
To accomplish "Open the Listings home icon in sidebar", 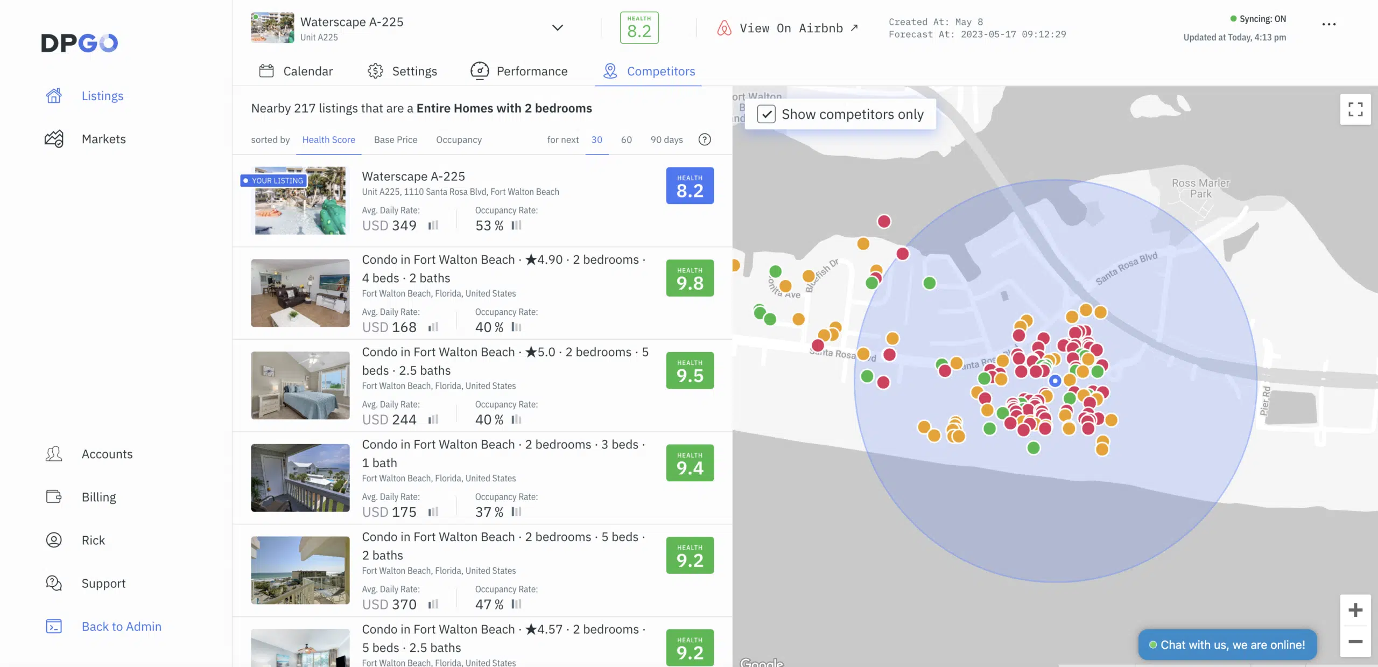I will coord(54,96).
